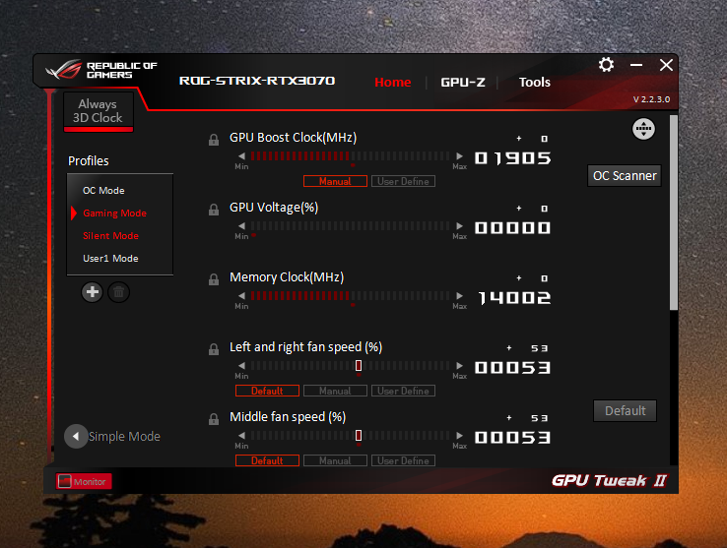Open settings via the gear icon
Viewport: 727px width, 548px height.
pos(606,65)
